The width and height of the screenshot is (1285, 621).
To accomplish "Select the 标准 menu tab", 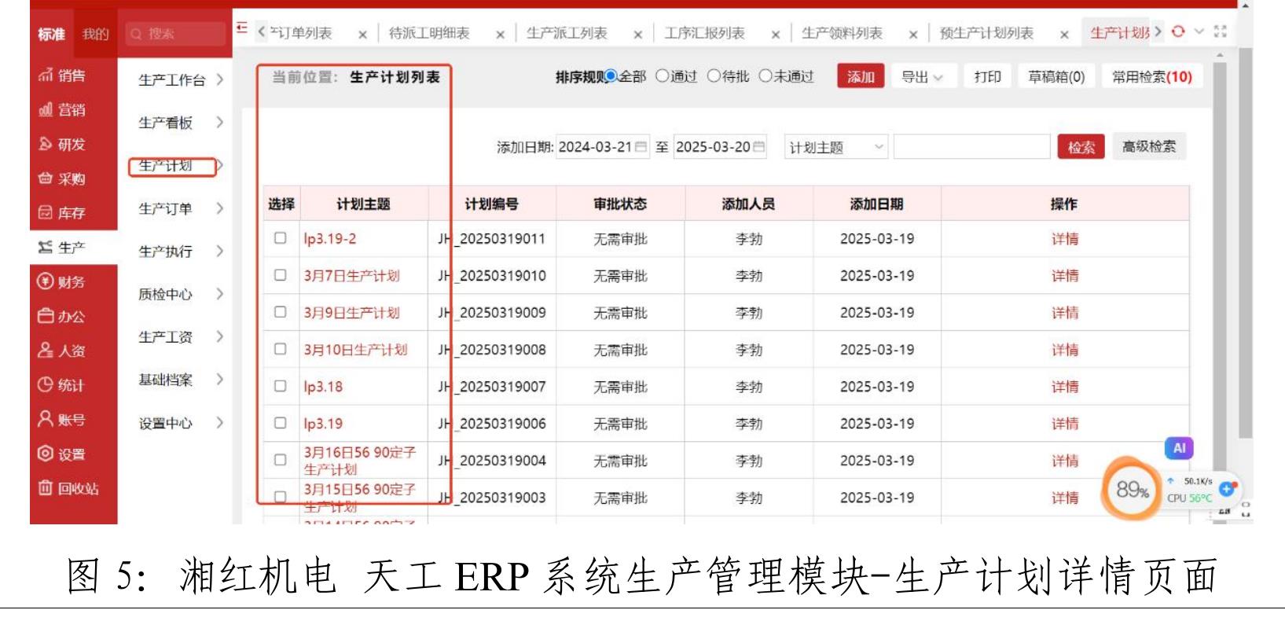I will pos(52,34).
